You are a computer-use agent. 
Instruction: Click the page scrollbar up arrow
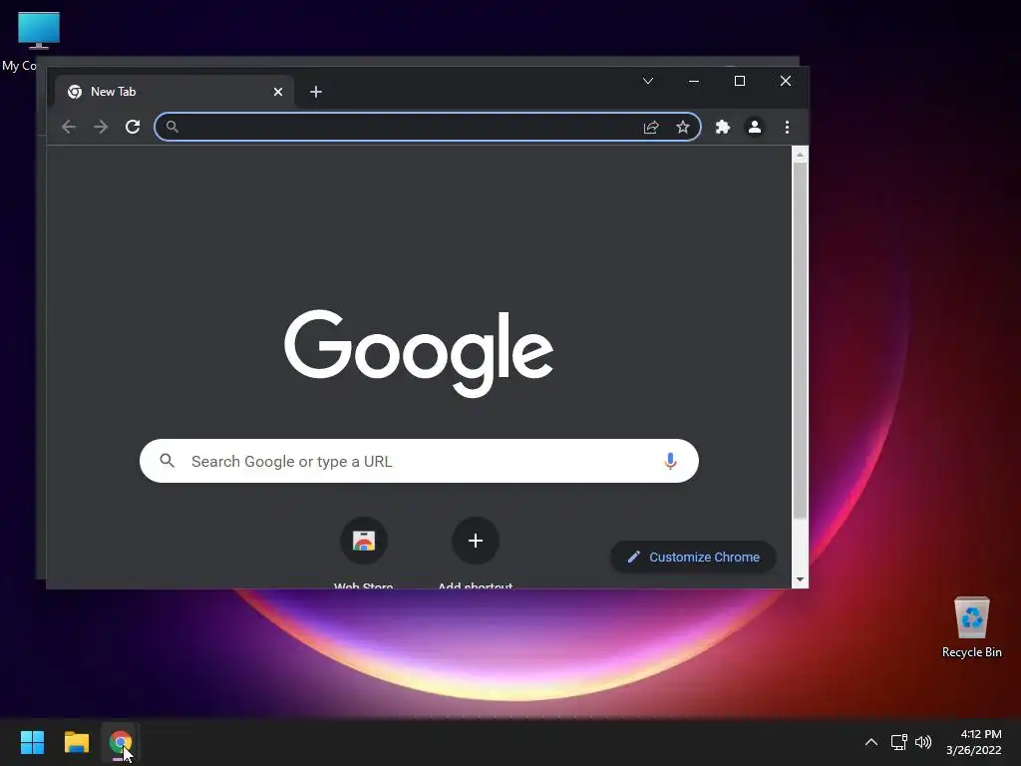(x=800, y=155)
